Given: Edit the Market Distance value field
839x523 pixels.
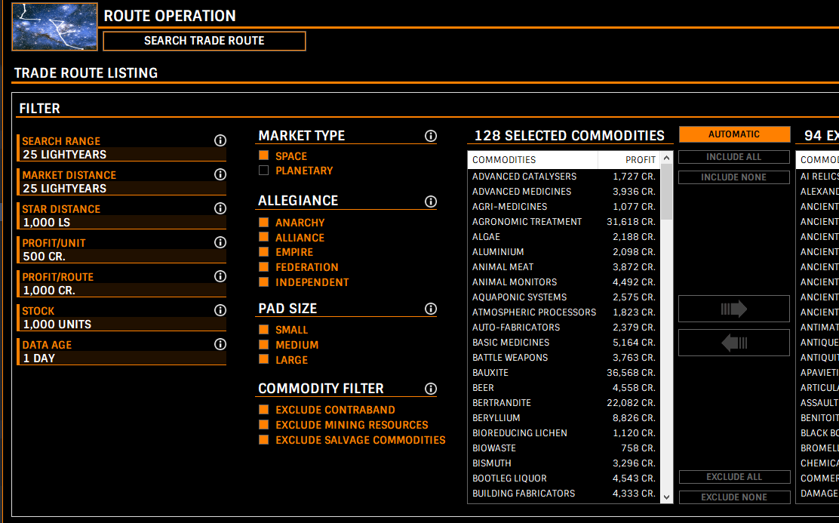Looking at the screenshot, I should [123, 189].
